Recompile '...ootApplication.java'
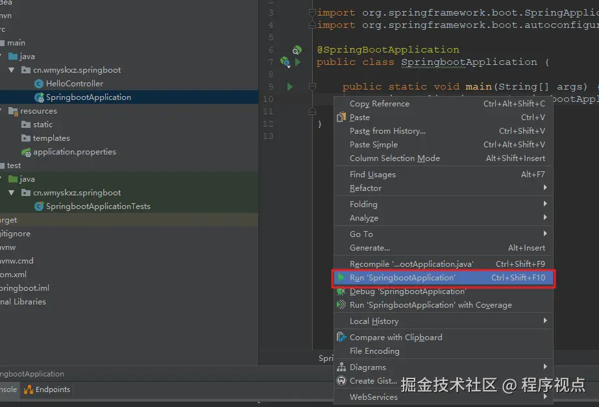Viewport: 599px width, 407px height. (x=443, y=264)
